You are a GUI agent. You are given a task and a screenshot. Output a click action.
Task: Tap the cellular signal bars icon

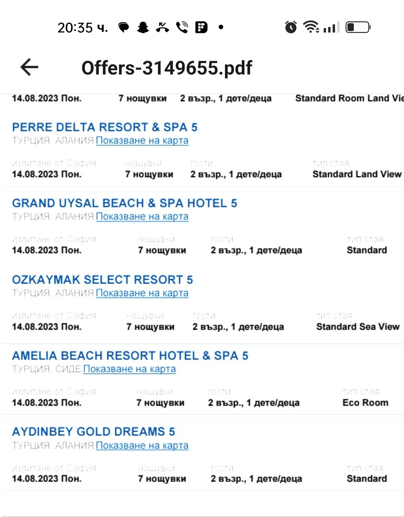[x=331, y=27]
